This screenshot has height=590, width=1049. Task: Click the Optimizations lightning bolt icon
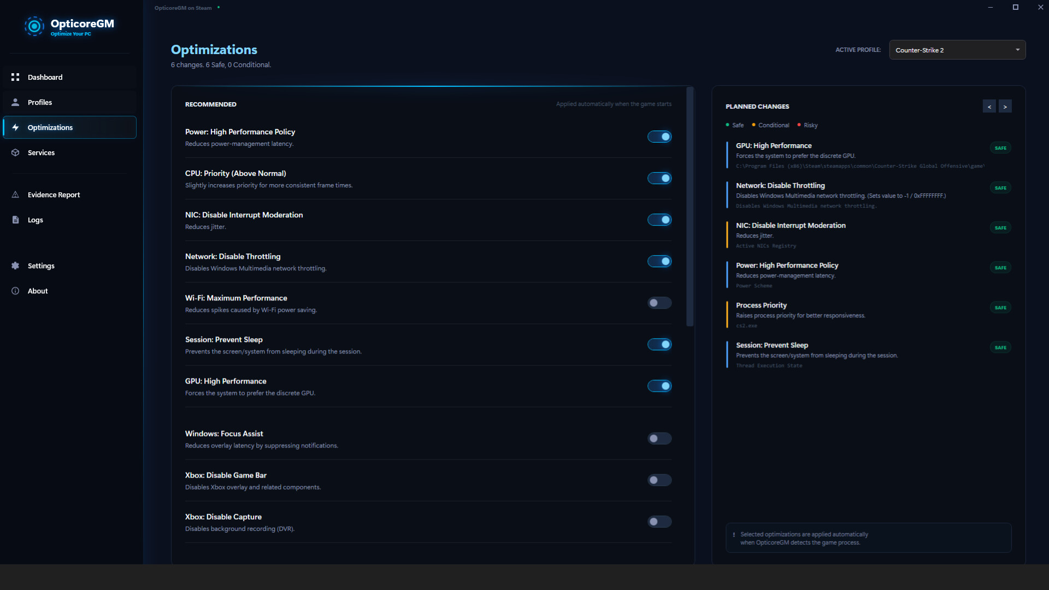[x=15, y=127]
